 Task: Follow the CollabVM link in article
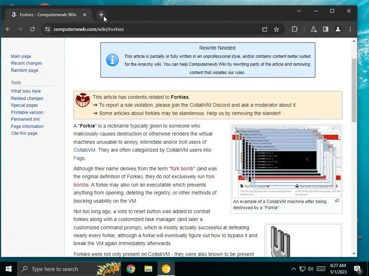tap(84, 150)
